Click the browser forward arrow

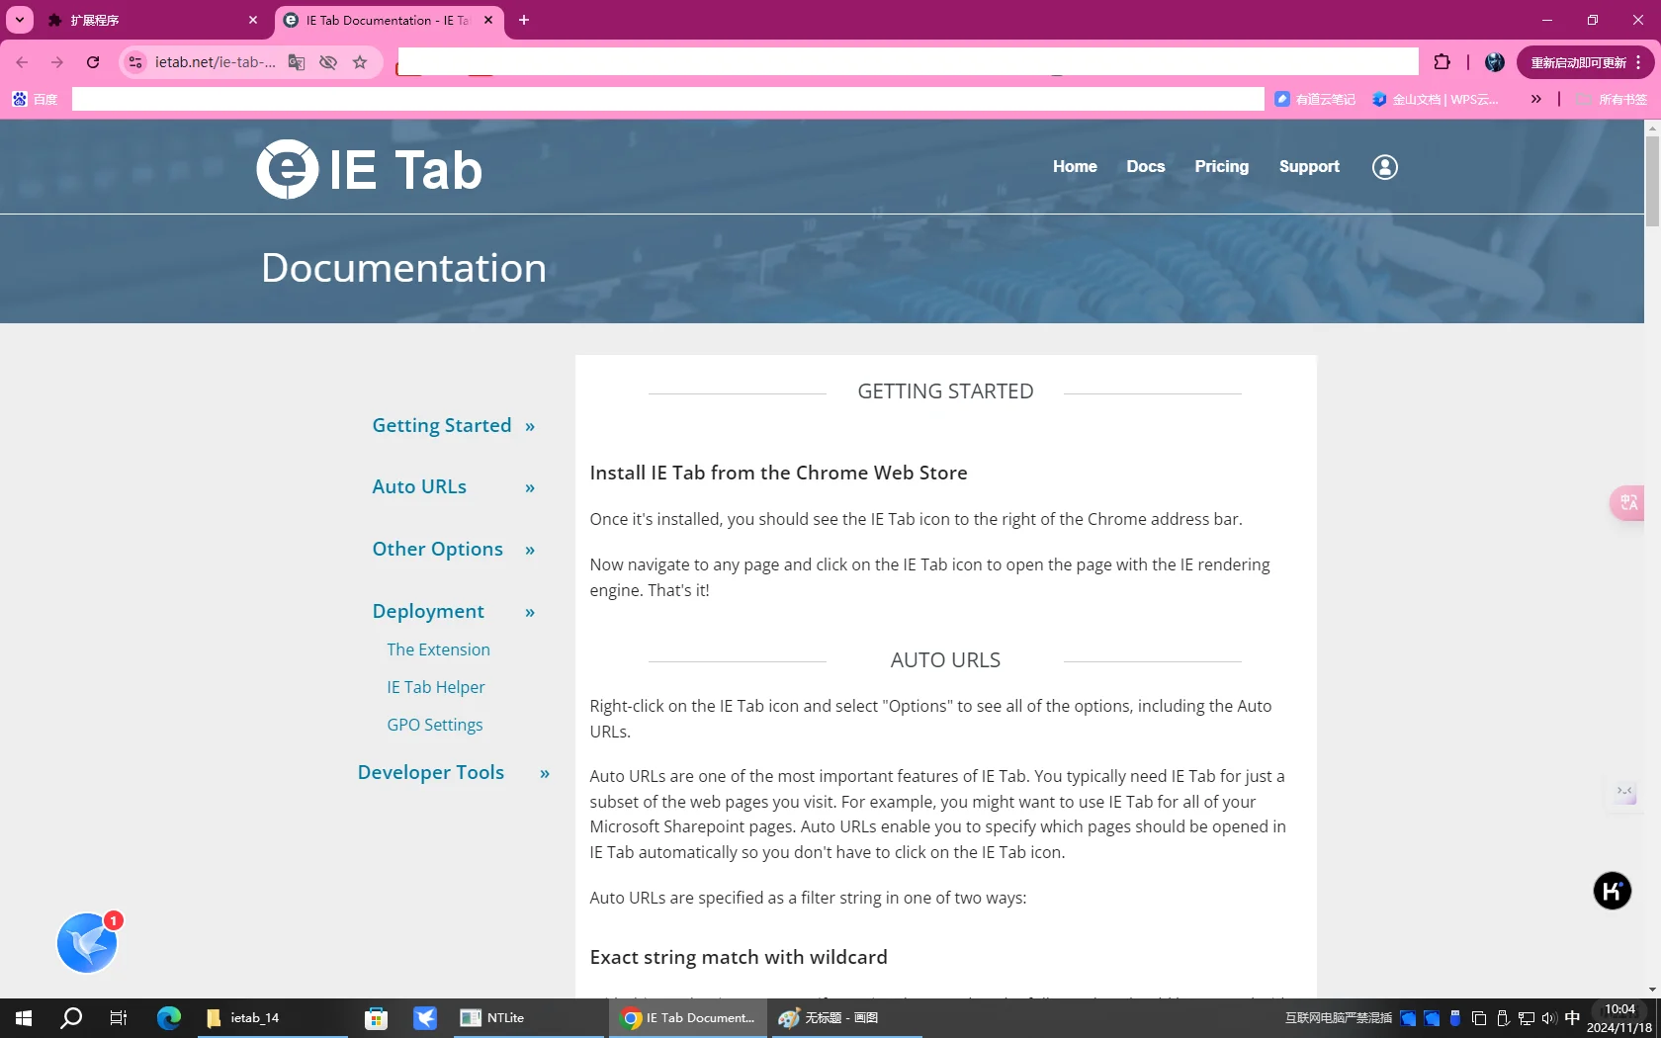click(57, 62)
